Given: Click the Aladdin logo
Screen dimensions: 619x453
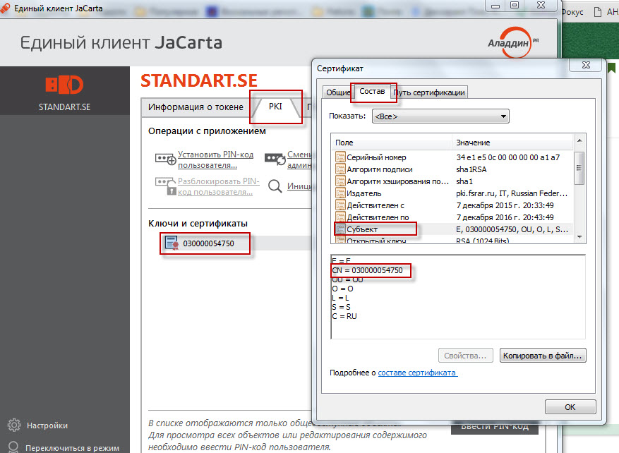Looking at the screenshot, I should (x=513, y=42).
